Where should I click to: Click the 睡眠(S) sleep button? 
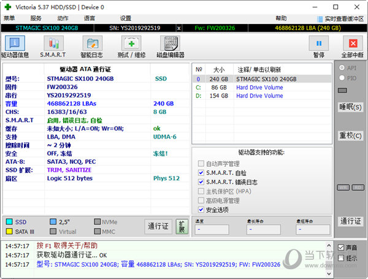click(x=350, y=107)
